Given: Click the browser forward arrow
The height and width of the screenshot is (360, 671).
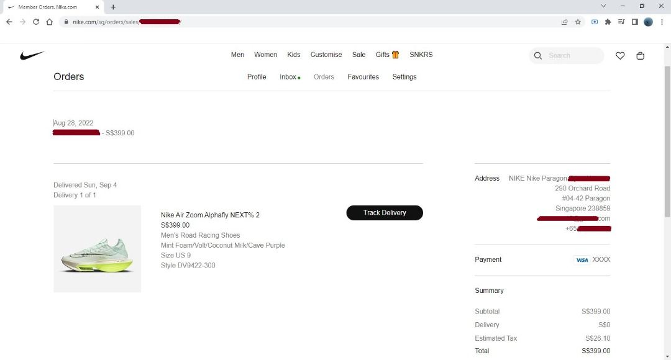Looking at the screenshot, I should pyautogui.click(x=23, y=22).
